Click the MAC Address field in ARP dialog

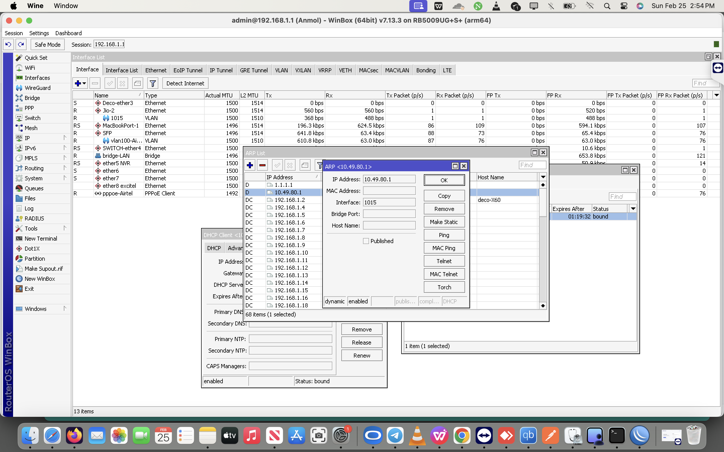coord(389,191)
